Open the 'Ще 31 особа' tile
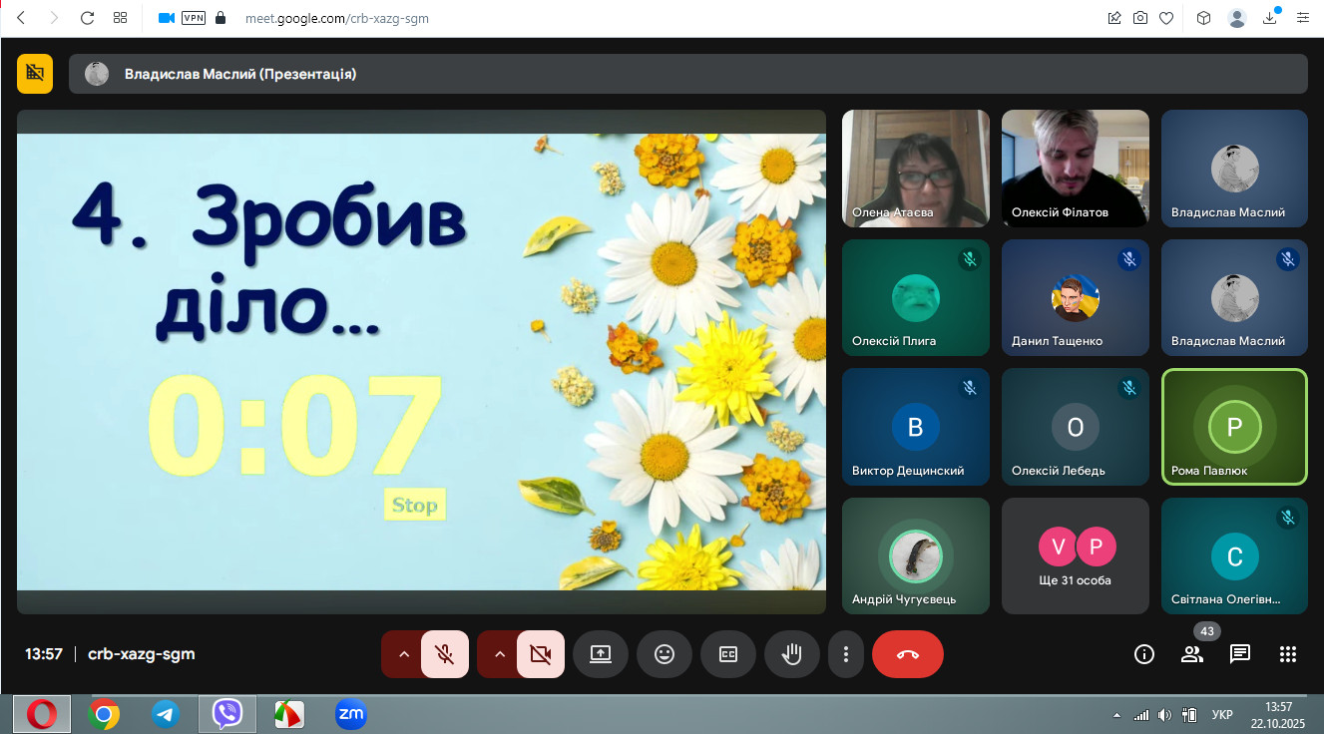The width and height of the screenshot is (1324, 734). (1075, 556)
